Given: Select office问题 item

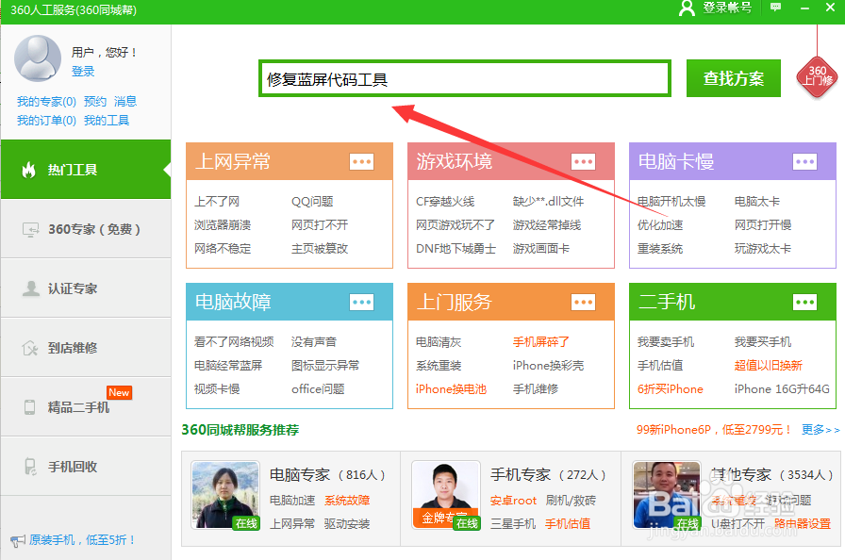Looking at the screenshot, I should pyautogui.click(x=318, y=389).
